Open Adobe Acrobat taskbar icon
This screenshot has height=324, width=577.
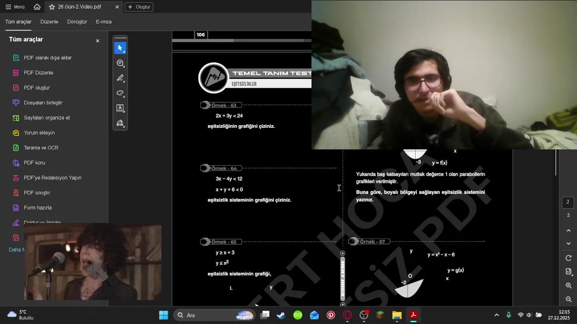(x=413, y=315)
